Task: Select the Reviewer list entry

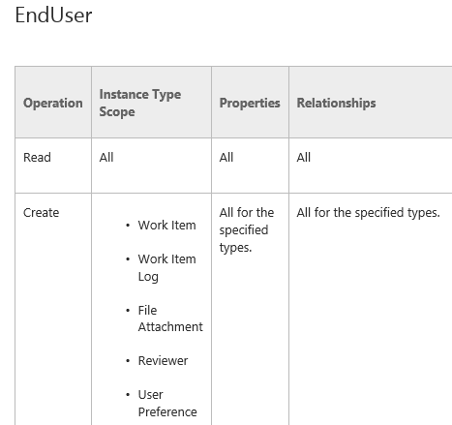Action: pos(163,361)
